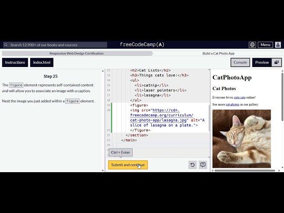Open Responsive Web Design Certification breadcrumb
The width and height of the screenshot is (284, 213).
[76, 53]
